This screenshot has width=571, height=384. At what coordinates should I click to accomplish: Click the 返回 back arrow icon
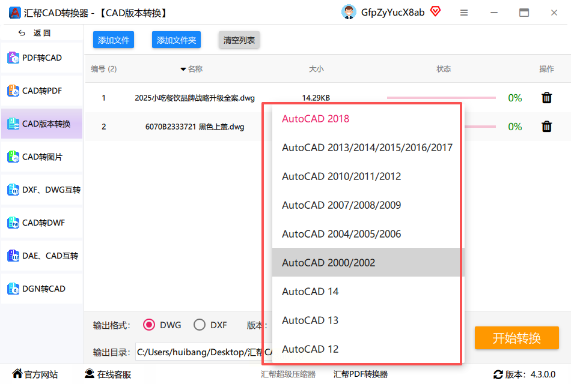(22, 33)
